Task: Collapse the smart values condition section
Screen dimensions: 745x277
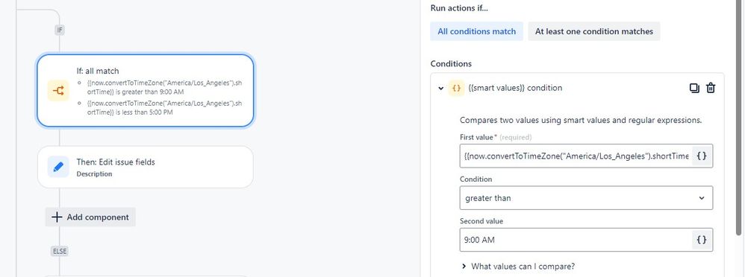Action: tap(441, 88)
